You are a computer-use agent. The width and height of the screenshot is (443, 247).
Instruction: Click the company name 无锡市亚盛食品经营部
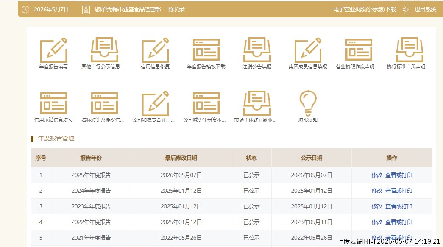point(133,10)
